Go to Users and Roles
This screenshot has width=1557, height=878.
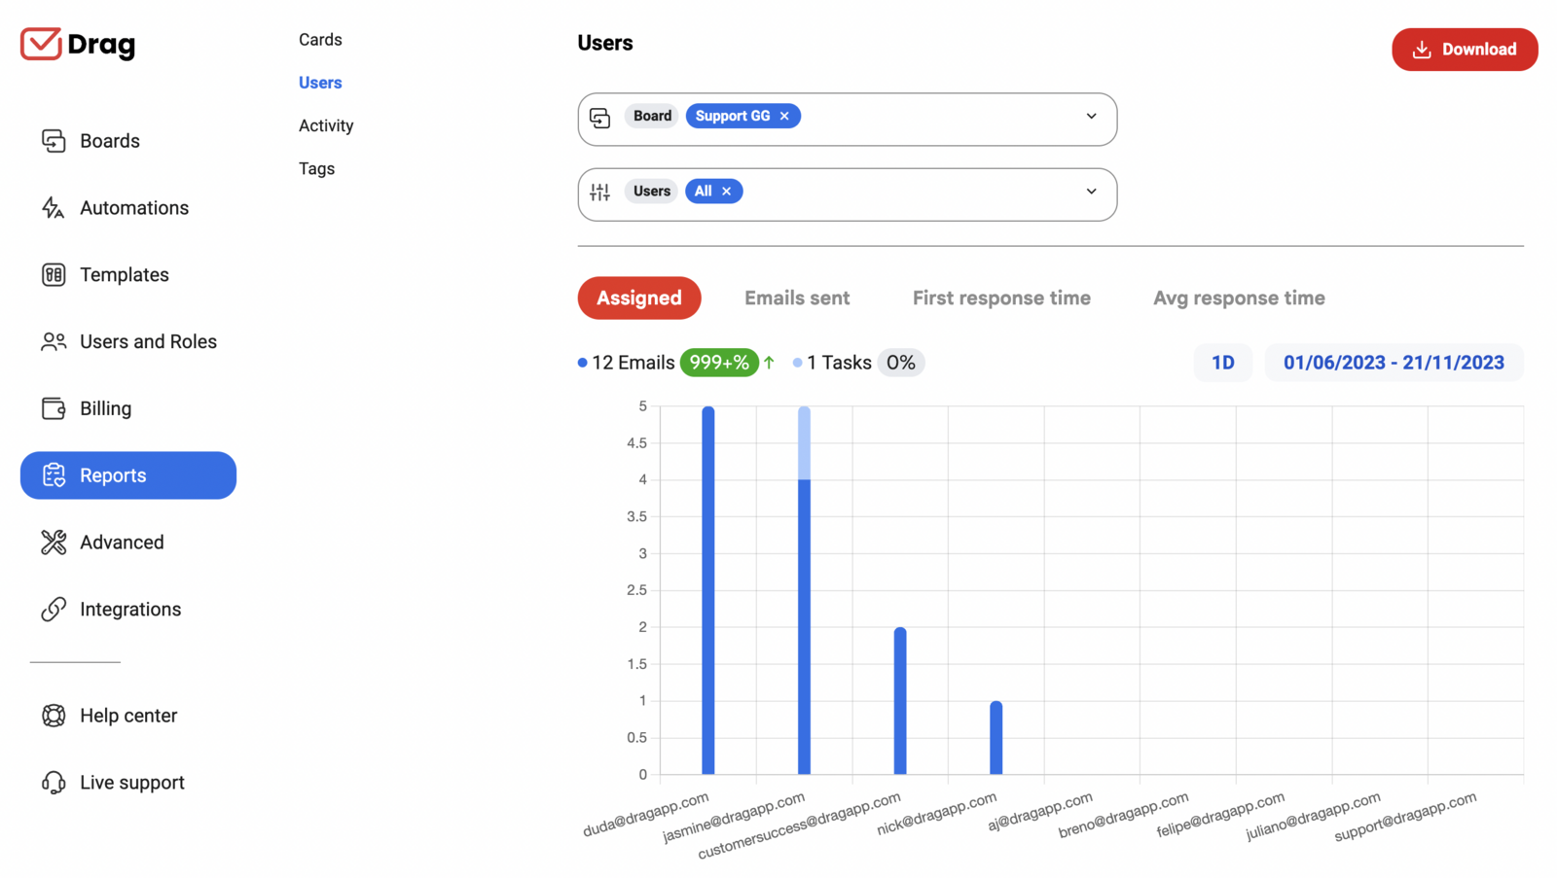(x=148, y=341)
